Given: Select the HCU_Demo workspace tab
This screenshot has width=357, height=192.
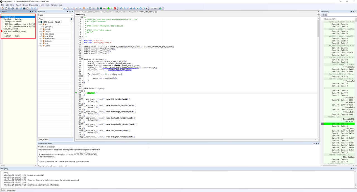Looking at the screenshot, I should [x=43, y=140].
